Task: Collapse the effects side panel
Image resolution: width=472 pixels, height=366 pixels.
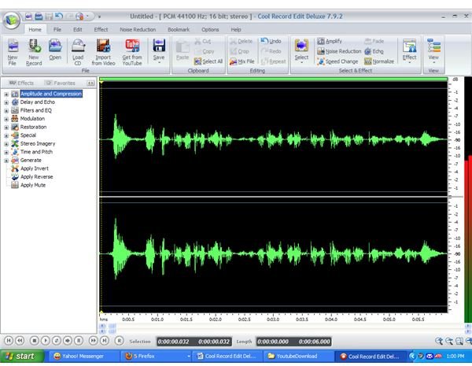Action: point(90,83)
